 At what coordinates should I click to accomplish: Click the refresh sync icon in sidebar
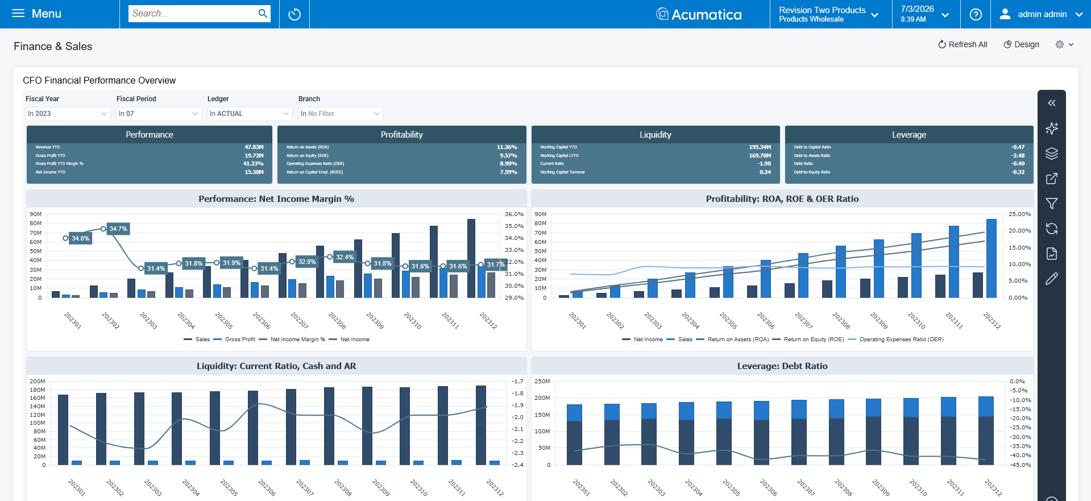coord(1052,229)
